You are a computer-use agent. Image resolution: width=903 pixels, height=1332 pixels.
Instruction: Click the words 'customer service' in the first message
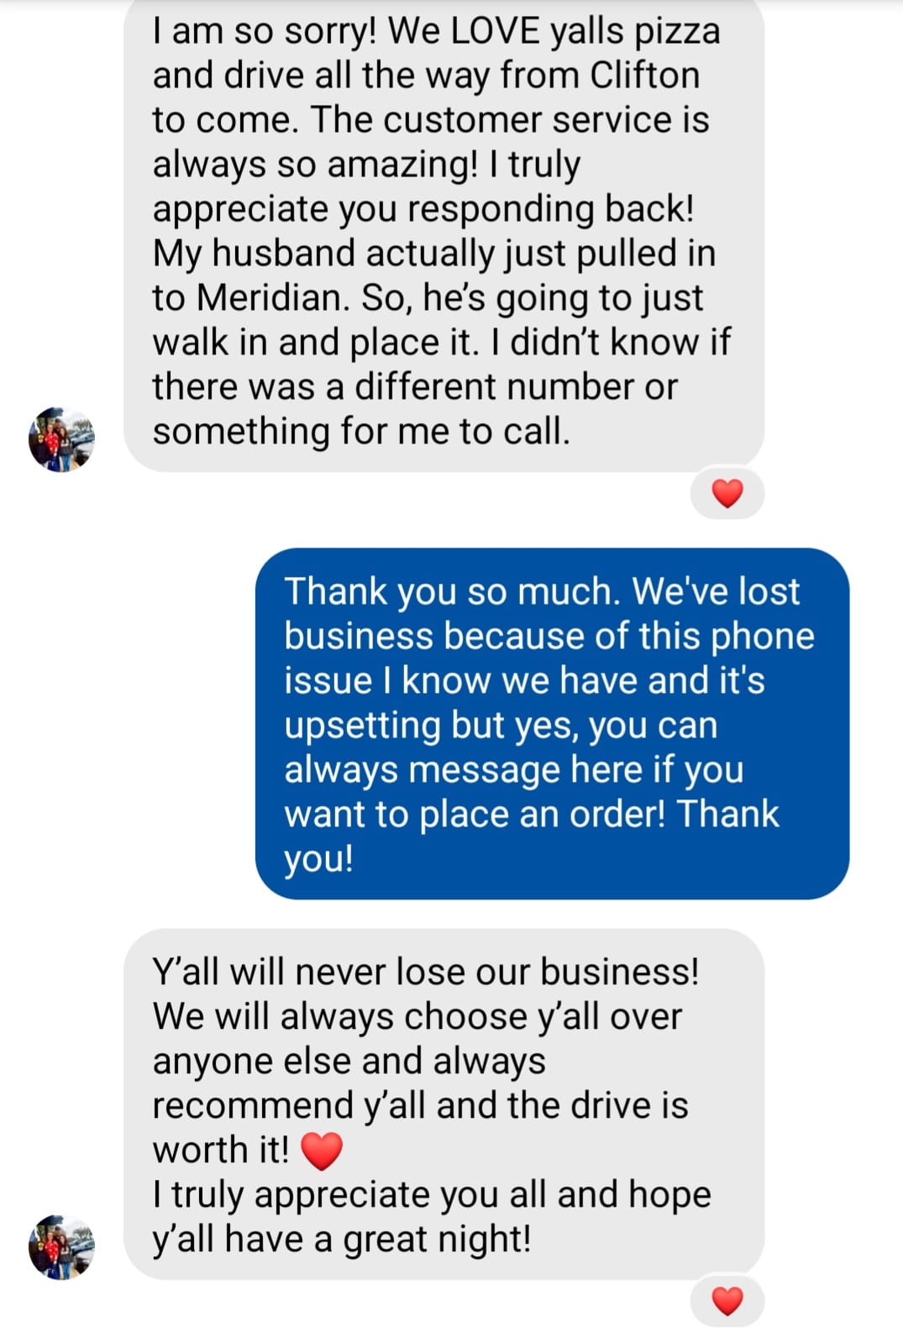coord(522,120)
